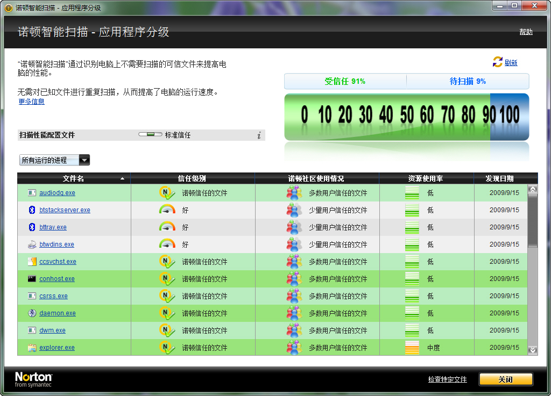
Task: Click the trusted percentage gauge meter
Action: [x=407, y=117]
